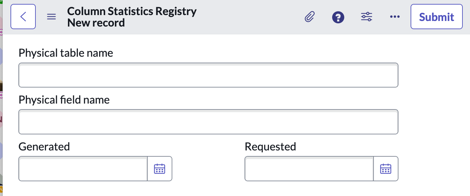The image size is (470, 196).
Task: Open attachments via the paperclip icon
Action: click(x=310, y=17)
